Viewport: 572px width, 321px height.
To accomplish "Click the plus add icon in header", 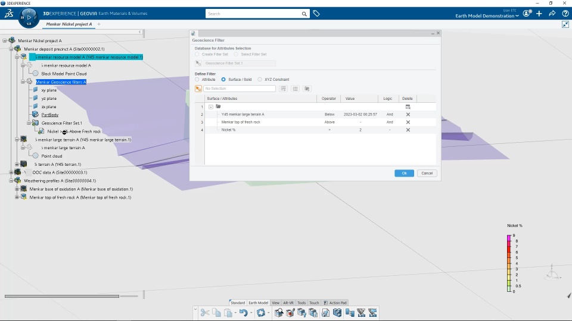I will tap(539, 14).
